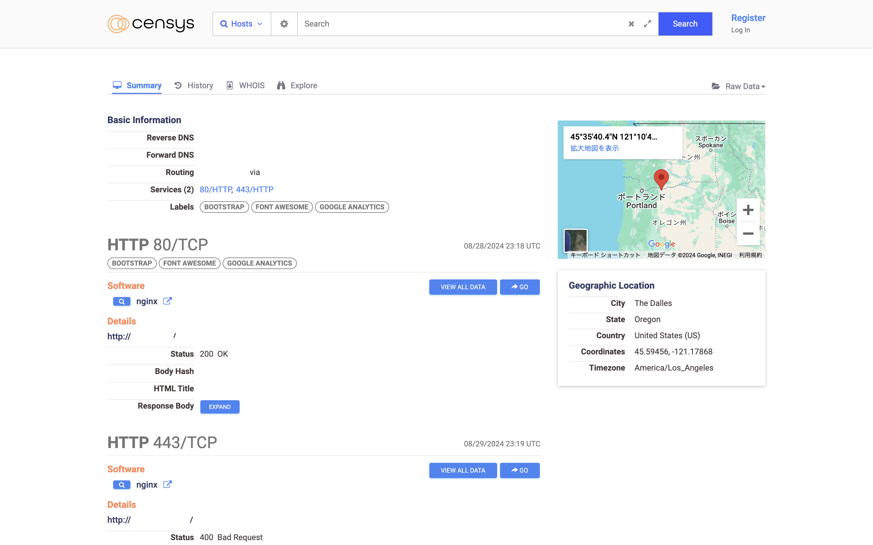Viewport: 873px width, 545px height.
Task: Zoom in on the map
Action: (x=748, y=210)
